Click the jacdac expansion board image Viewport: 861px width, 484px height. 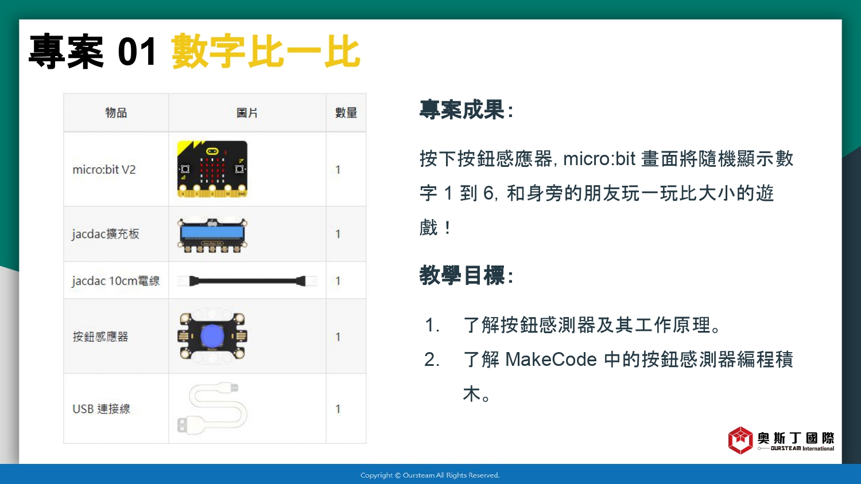pyautogui.click(x=212, y=235)
